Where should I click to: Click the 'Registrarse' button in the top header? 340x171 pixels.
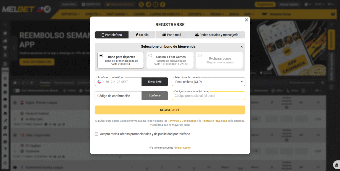265,4
